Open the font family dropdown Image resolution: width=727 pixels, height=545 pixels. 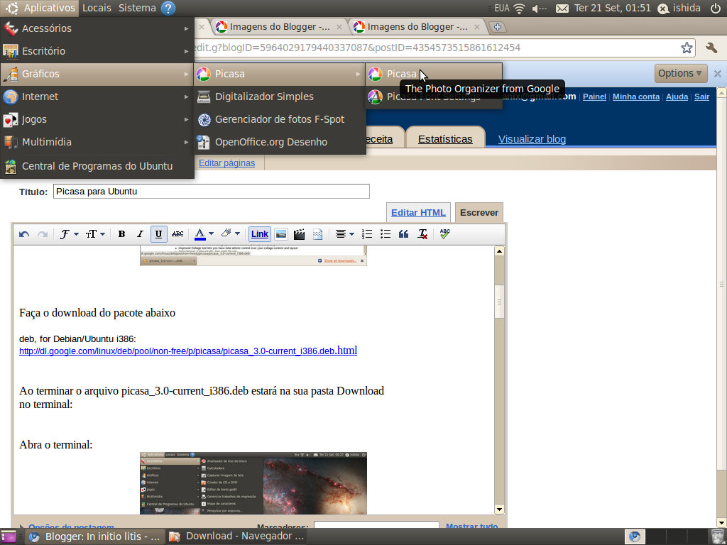[x=69, y=234]
